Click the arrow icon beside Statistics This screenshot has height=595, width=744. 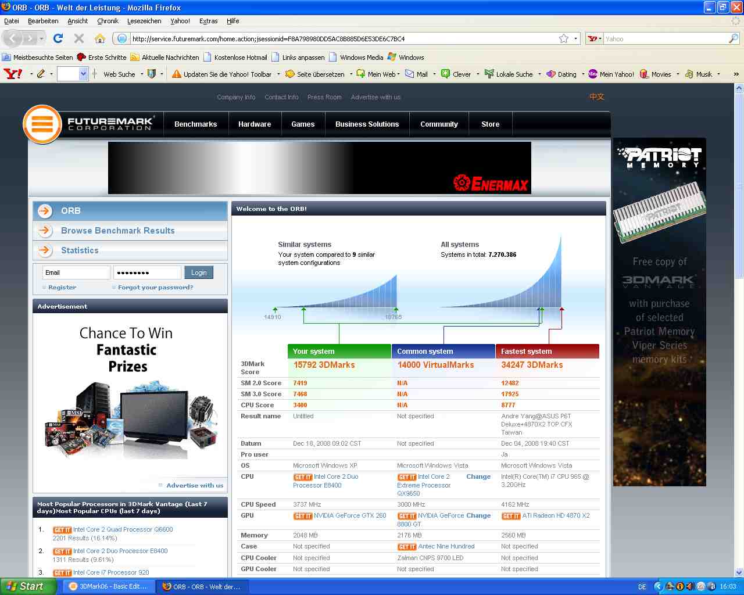45,250
